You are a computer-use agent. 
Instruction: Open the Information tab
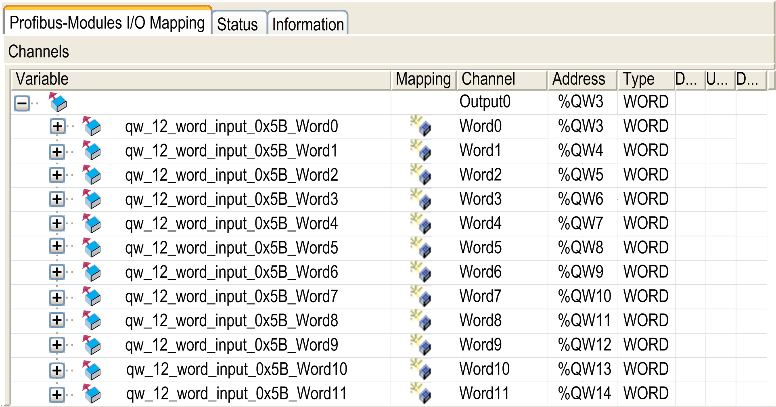click(308, 24)
